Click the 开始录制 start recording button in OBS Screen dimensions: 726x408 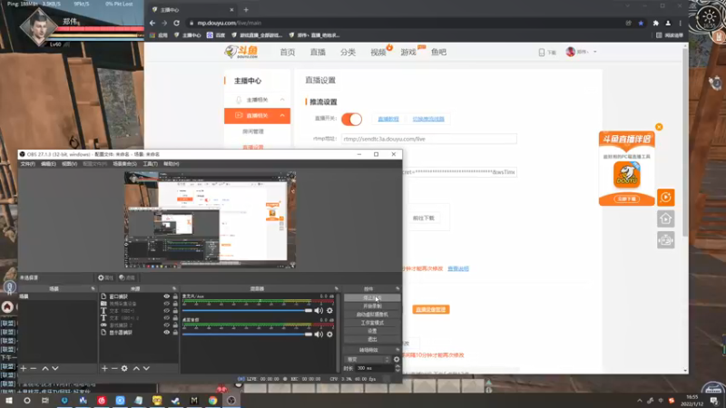coord(372,306)
